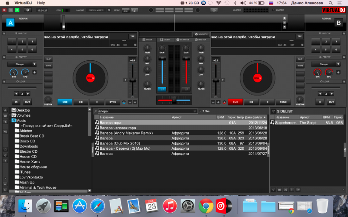
Task: Open Help menu in menu bar
Action: coord(41,3)
